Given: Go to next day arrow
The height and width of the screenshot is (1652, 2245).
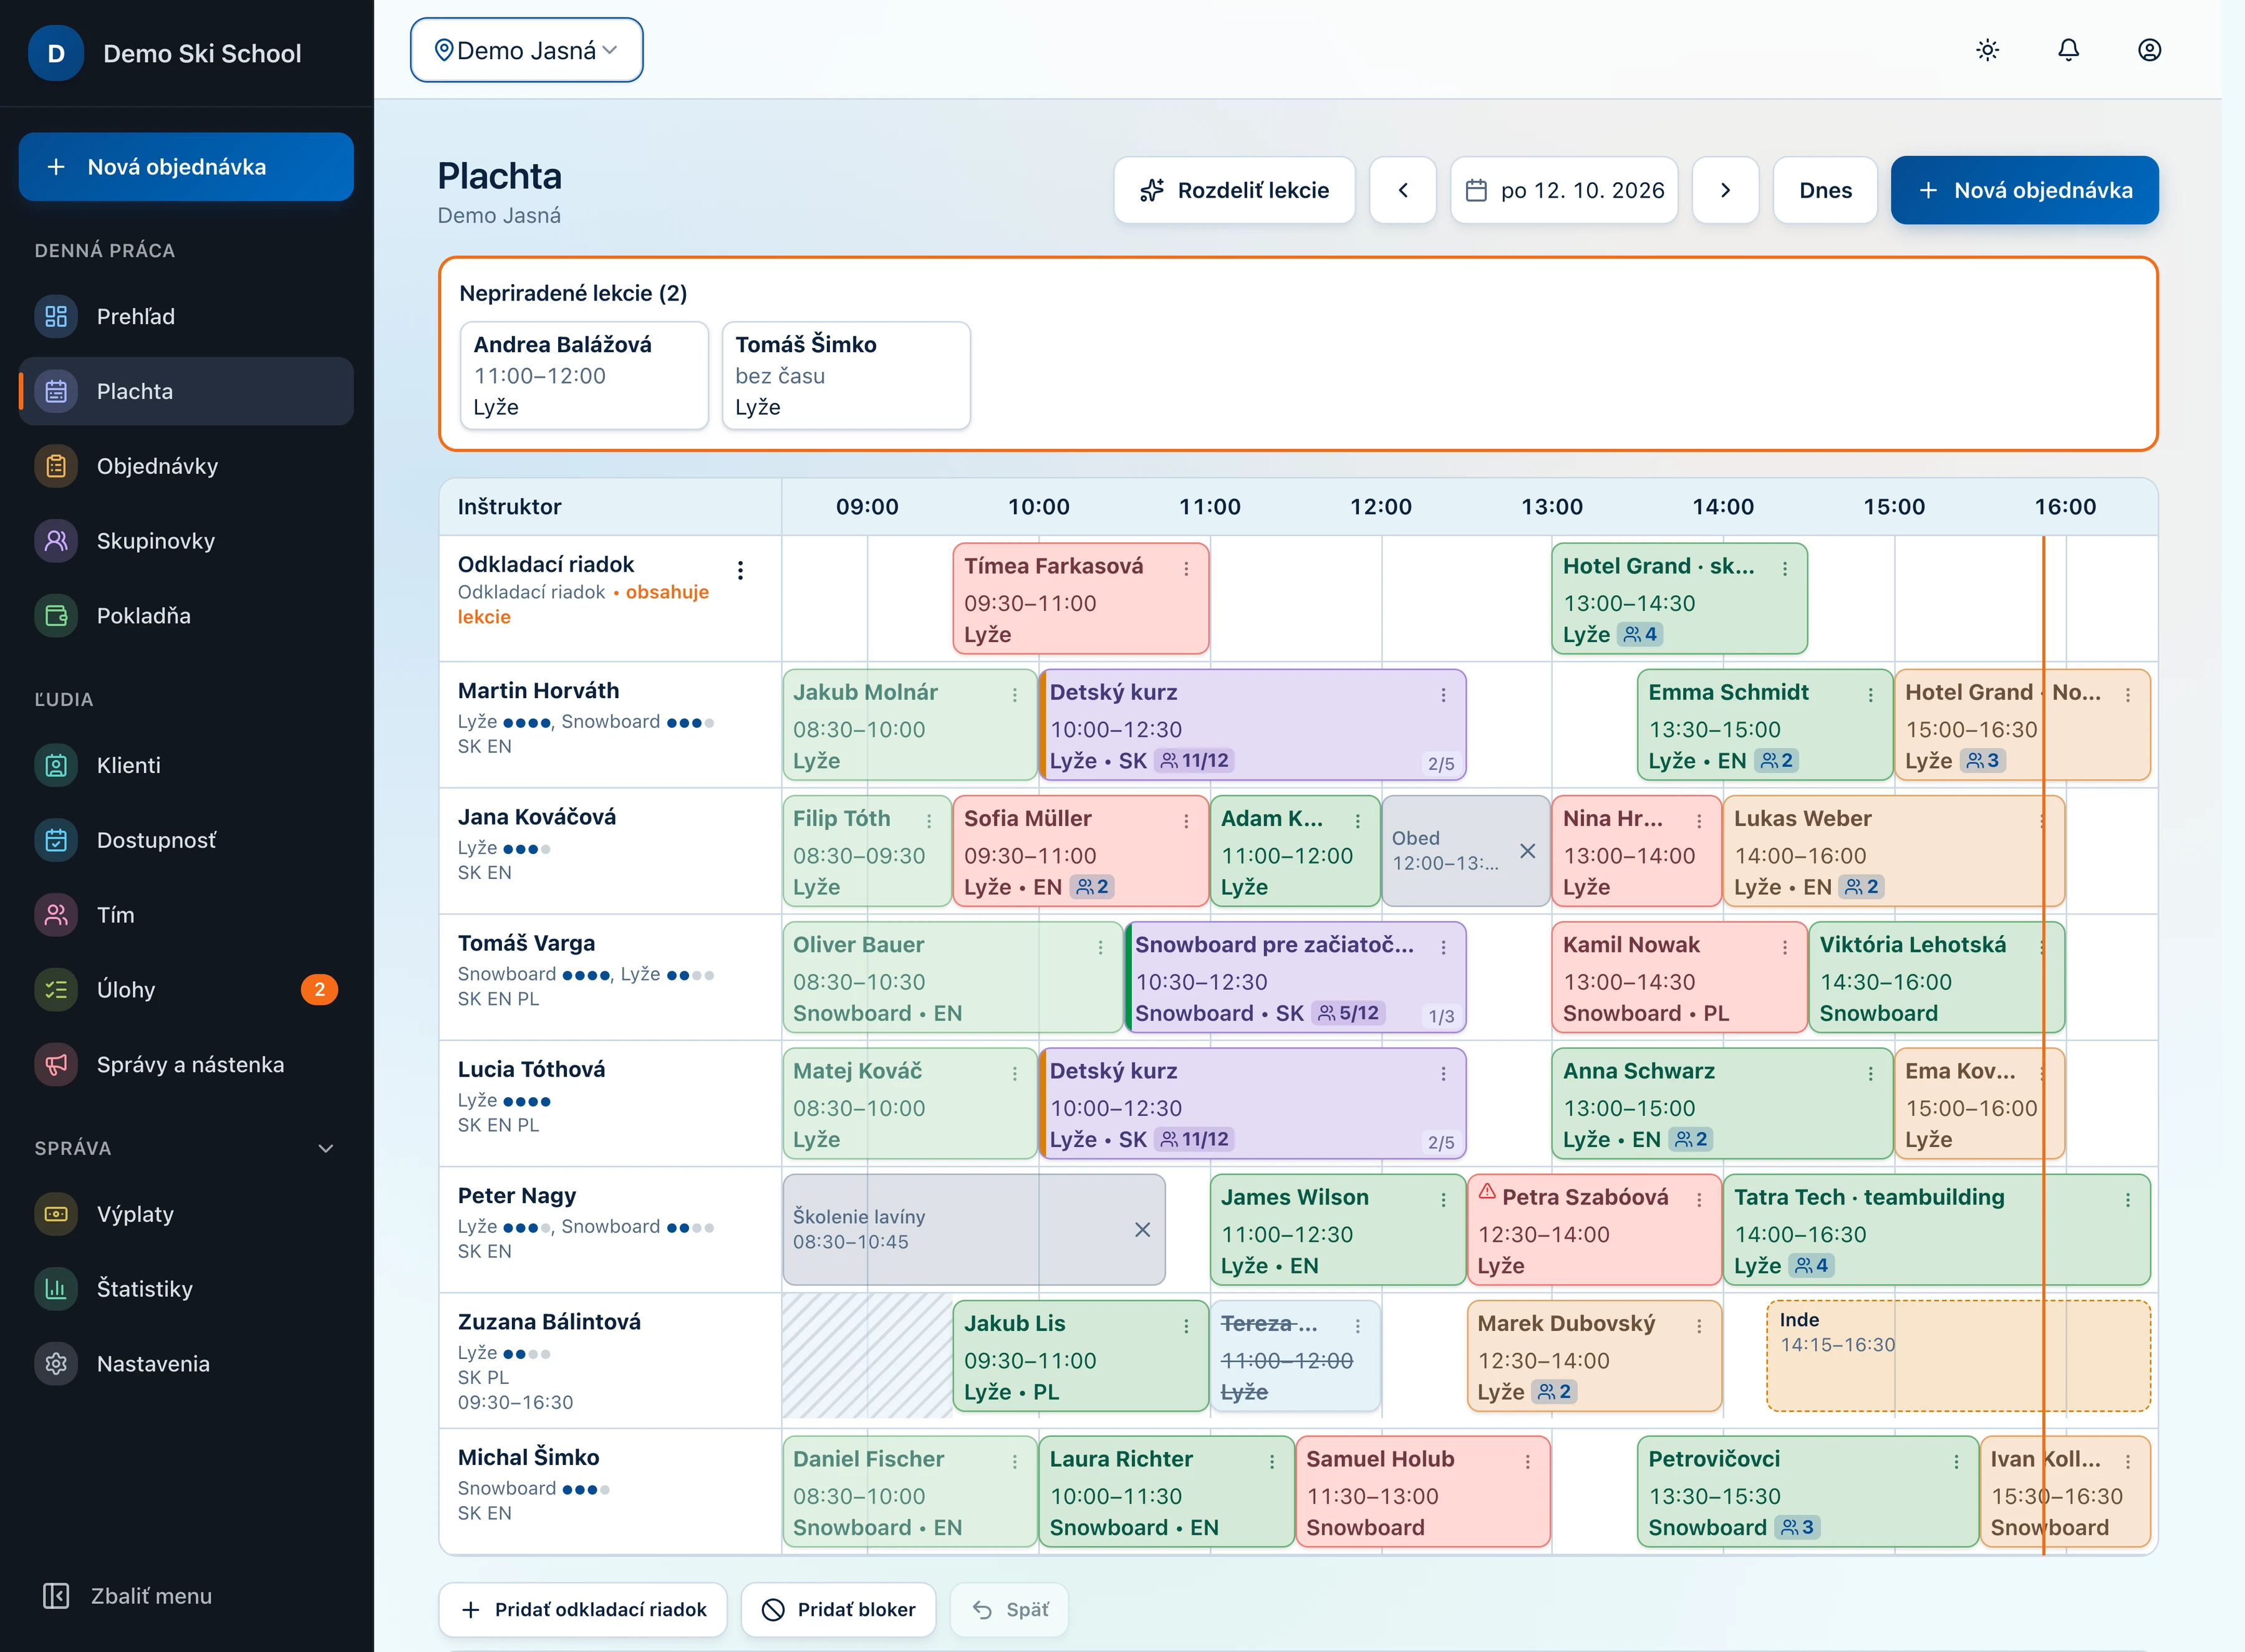Looking at the screenshot, I should [x=1725, y=190].
